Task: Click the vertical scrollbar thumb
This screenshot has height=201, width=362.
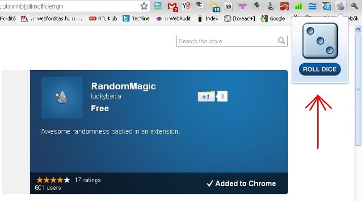Action: (x=358, y=89)
